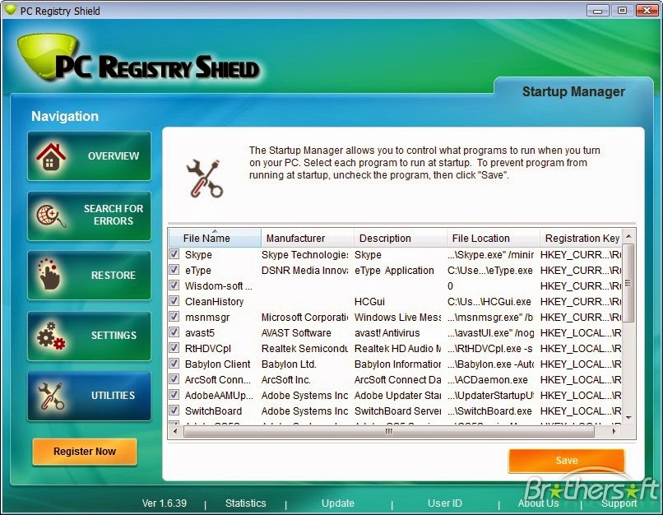Viewport: 663px width, 515px height.
Task: Click the vertical scrollbar down arrow
Action: coord(628,418)
